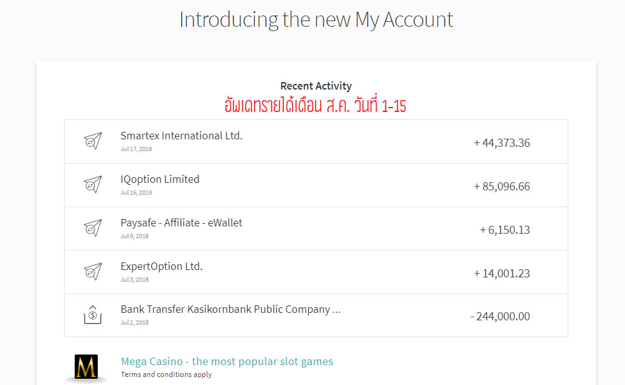Click the +85,096.66 amount
625x385 pixels.
pos(502,187)
